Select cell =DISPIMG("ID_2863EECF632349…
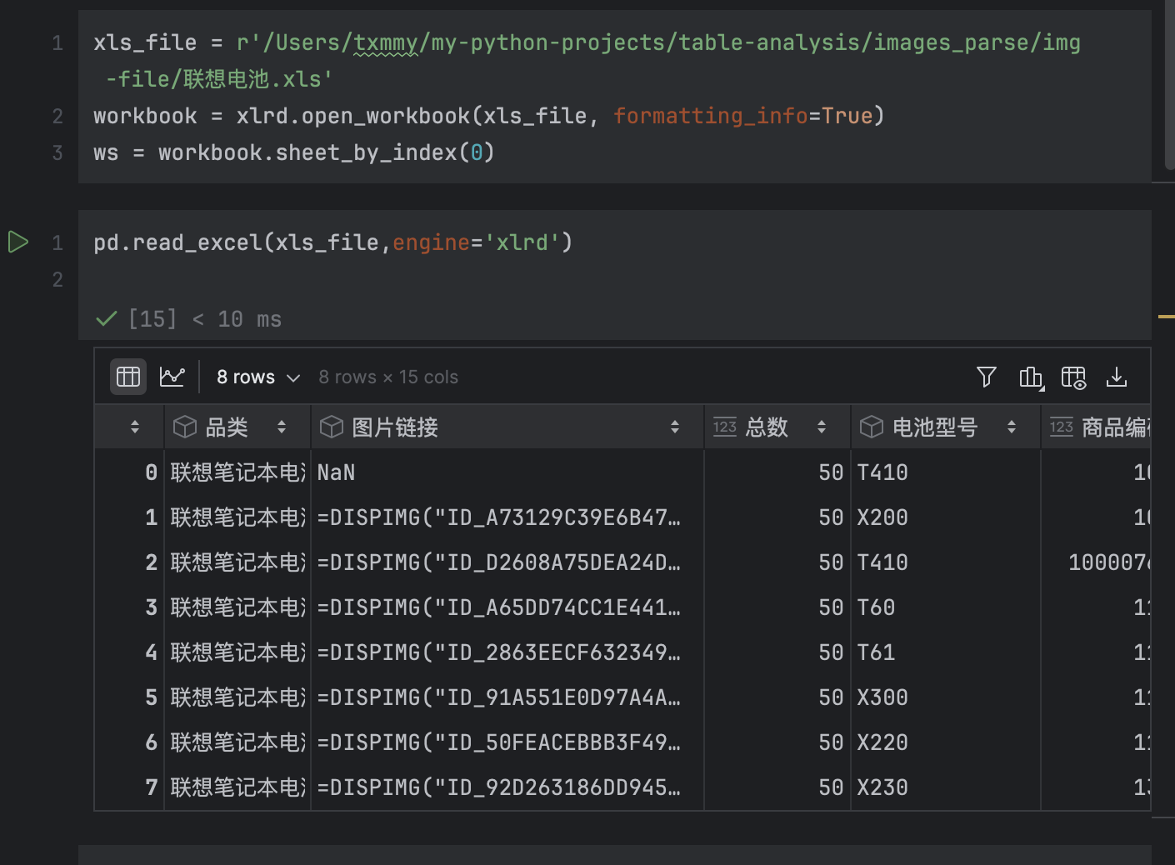Viewport: 1175px width, 865px height. tap(507, 652)
